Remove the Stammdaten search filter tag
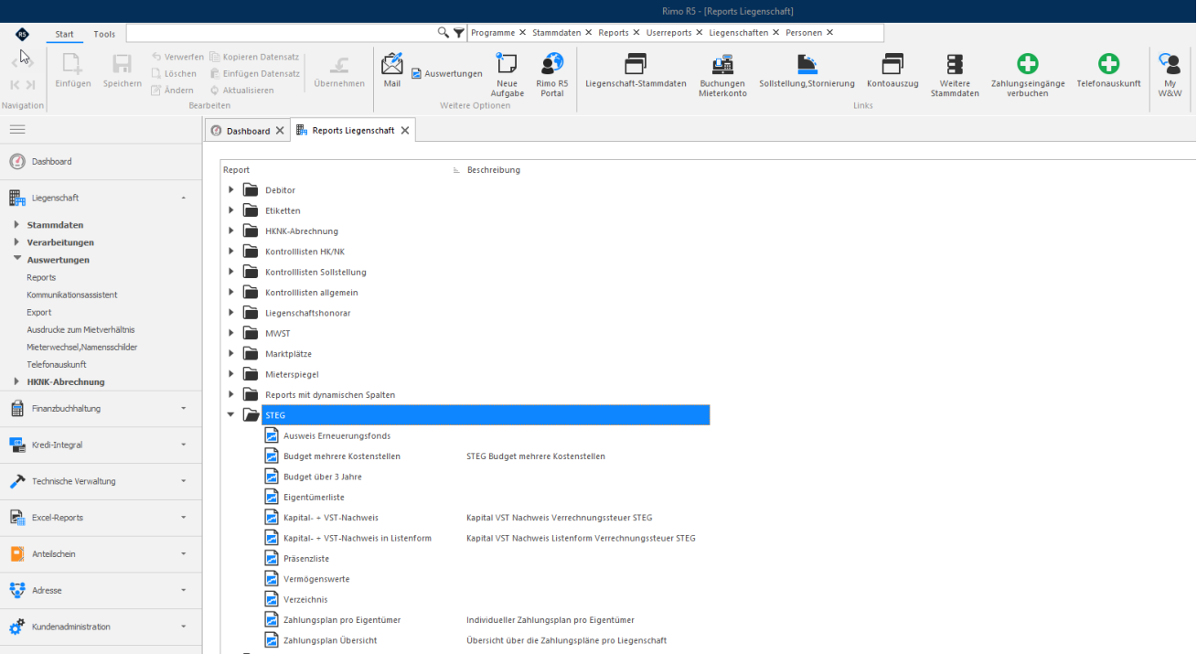Screen dimensions: 1197x654 (x=588, y=33)
